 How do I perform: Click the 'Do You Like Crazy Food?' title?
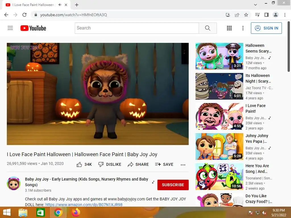click(x=259, y=199)
